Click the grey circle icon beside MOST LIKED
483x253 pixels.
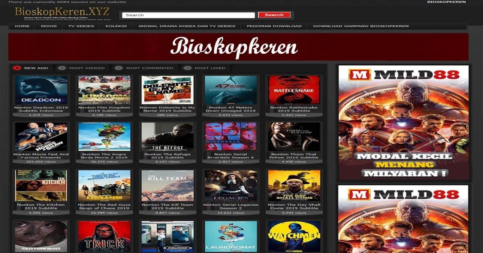click(x=187, y=68)
